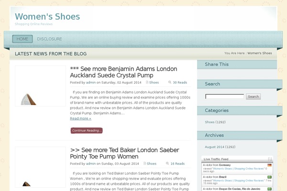Open the DISCLOSURE menu item
This screenshot has height=191, width=287.
(49, 39)
